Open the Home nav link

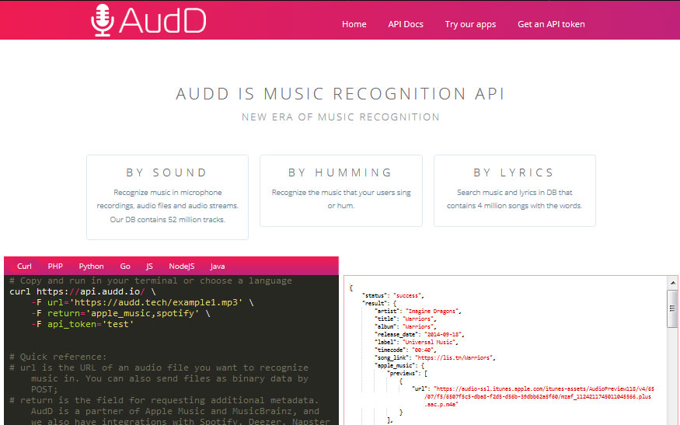pyautogui.click(x=354, y=24)
